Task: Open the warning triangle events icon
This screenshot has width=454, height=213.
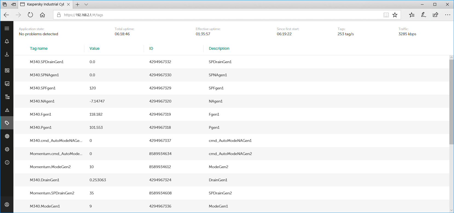Action: coord(7,110)
